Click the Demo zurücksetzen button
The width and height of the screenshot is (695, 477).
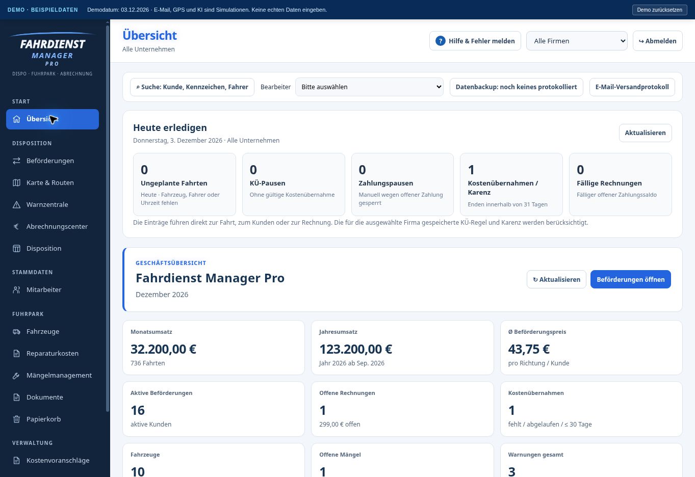point(659,10)
